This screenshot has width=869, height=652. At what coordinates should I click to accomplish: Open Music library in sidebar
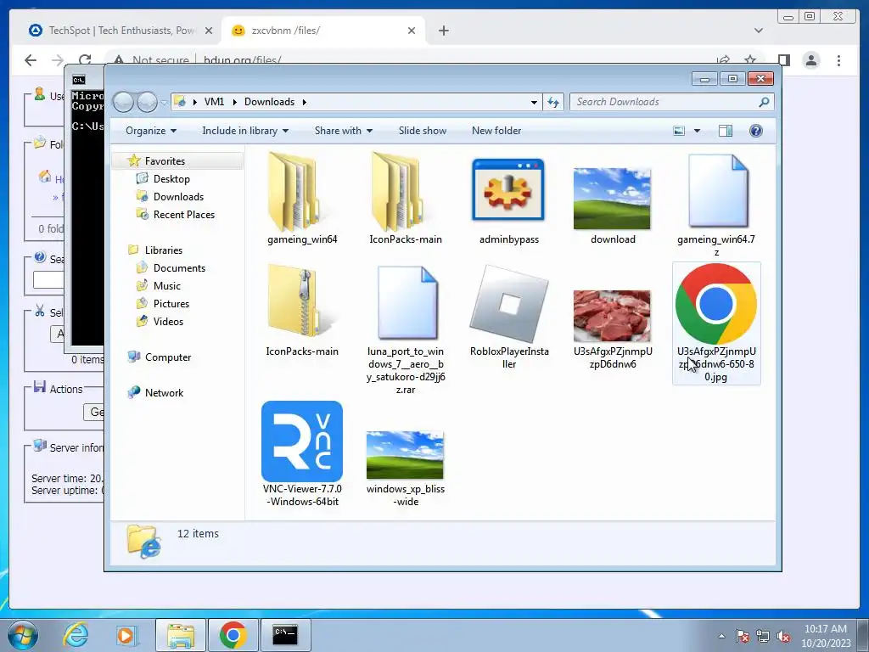[x=167, y=285]
